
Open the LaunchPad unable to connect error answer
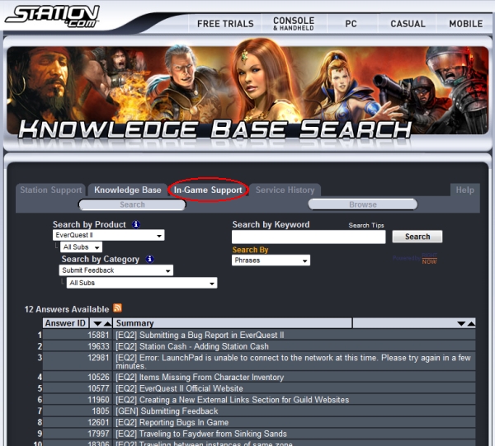point(293,361)
